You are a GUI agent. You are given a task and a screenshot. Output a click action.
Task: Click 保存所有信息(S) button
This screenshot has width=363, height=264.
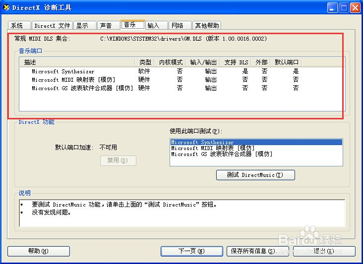point(258,251)
